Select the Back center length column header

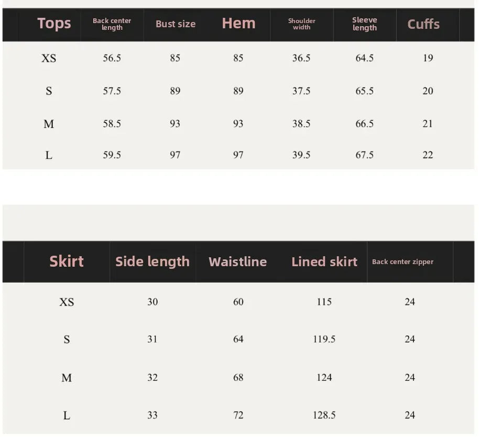coord(112,24)
